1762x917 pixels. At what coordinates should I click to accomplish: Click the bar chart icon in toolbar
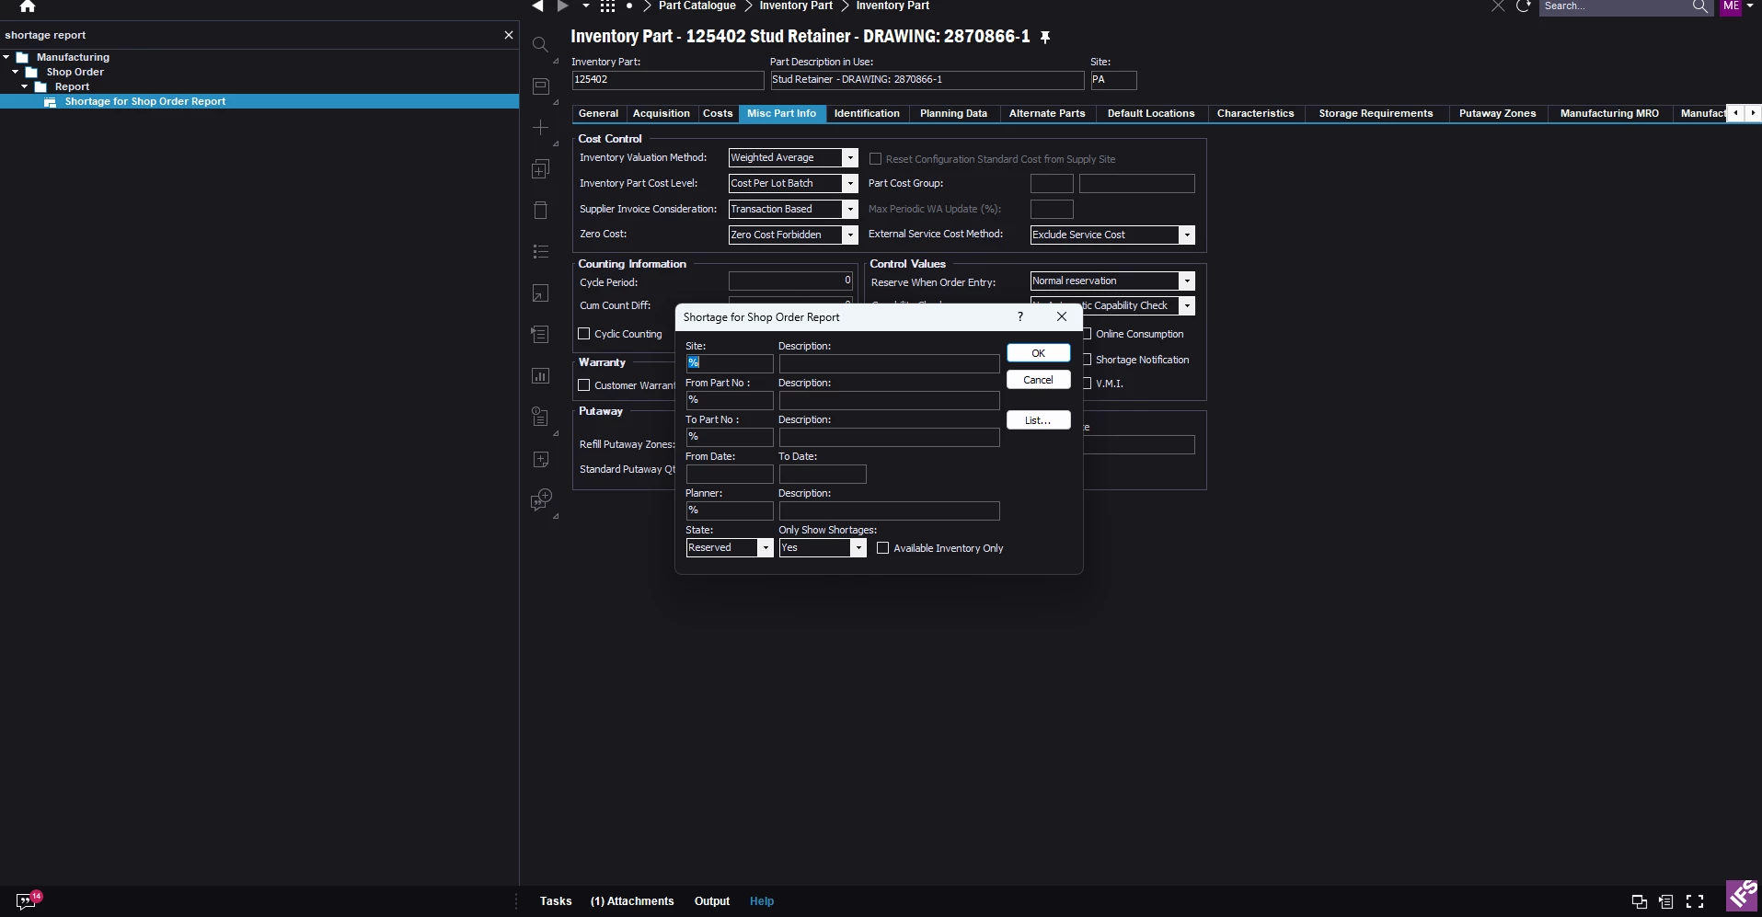(541, 376)
